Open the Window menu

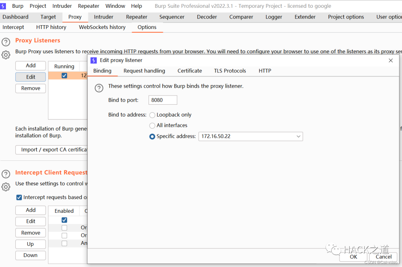tap(115, 6)
